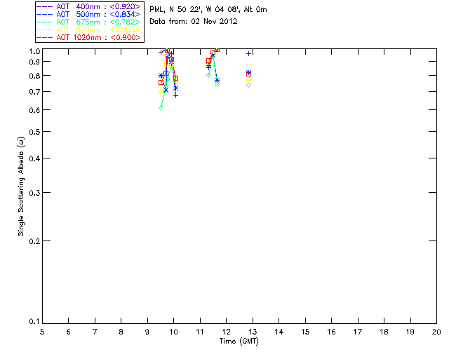449x359 pixels.
Task: Click the lowest green diamond data point near 0.6
Action: coord(161,108)
